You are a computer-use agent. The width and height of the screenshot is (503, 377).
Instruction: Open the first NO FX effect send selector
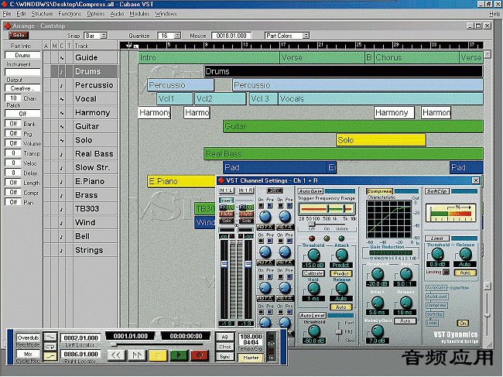(265, 227)
